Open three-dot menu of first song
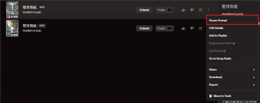This screenshot has height=103, width=260. tap(209, 10)
